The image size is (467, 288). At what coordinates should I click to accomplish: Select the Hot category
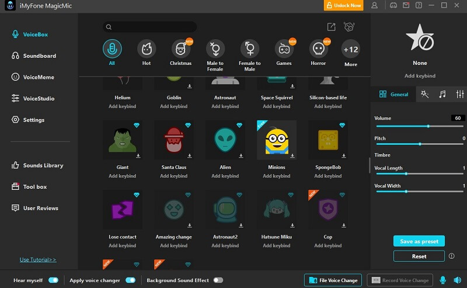[x=147, y=48]
